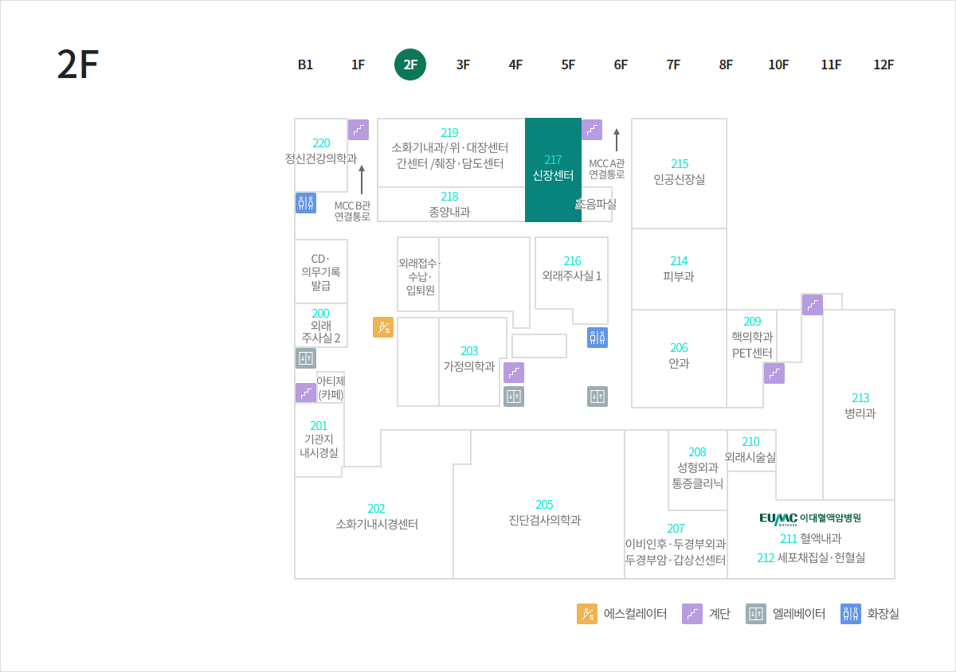Click the escalator icon near 외래접수 desk
Screen dimensions: 956x672
coord(383,327)
